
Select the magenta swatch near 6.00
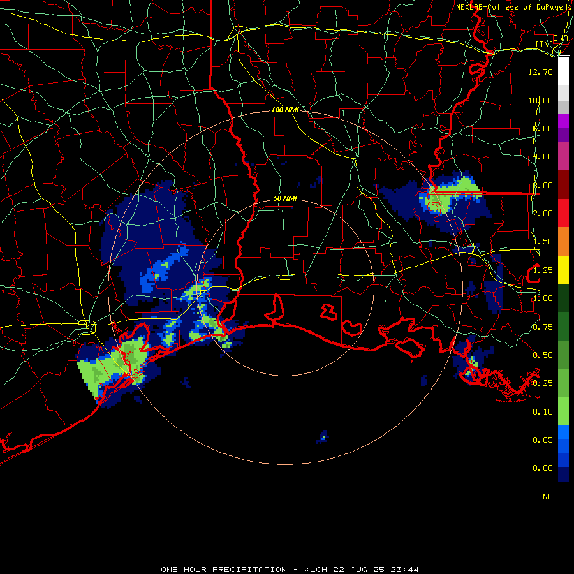coord(563,121)
